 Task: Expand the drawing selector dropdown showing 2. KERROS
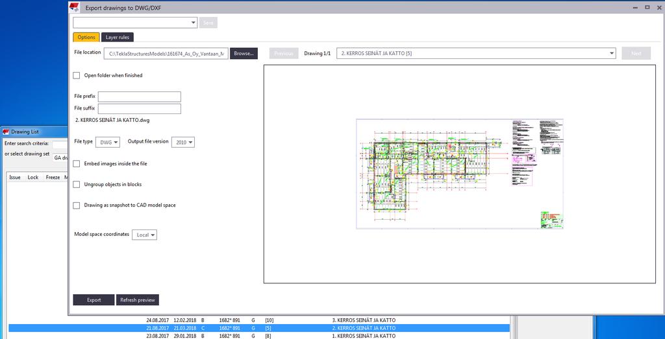coord(476,53)
